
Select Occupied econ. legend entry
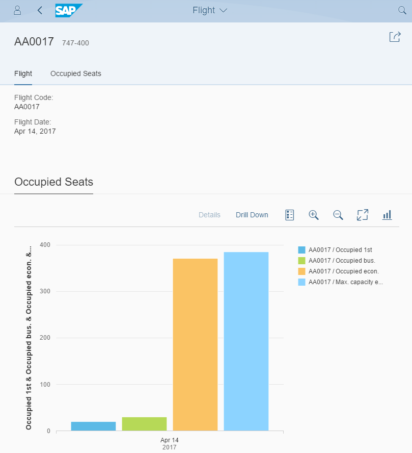[343, 271]
